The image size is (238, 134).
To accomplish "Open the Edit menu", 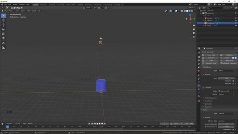I will pyautogui.click(x=10, y=4).
